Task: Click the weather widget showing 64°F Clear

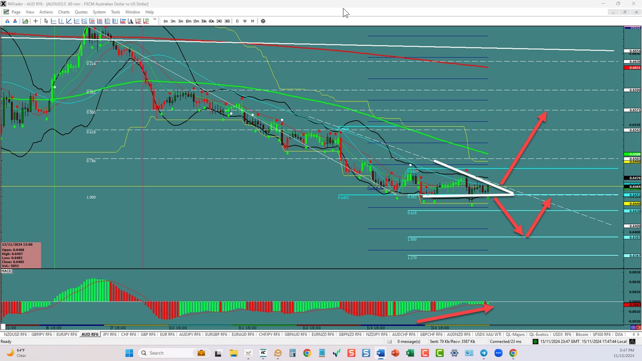Action: 17,353
